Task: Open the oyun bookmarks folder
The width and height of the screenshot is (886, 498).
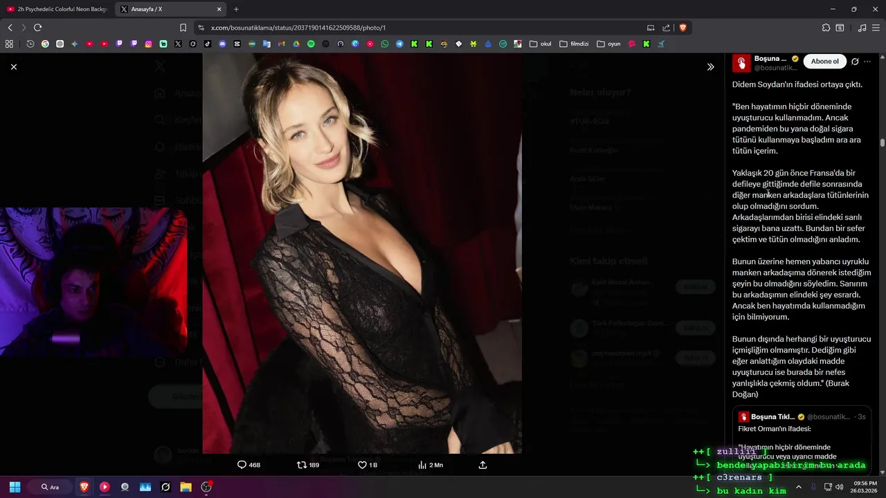Action: (609, 44)
